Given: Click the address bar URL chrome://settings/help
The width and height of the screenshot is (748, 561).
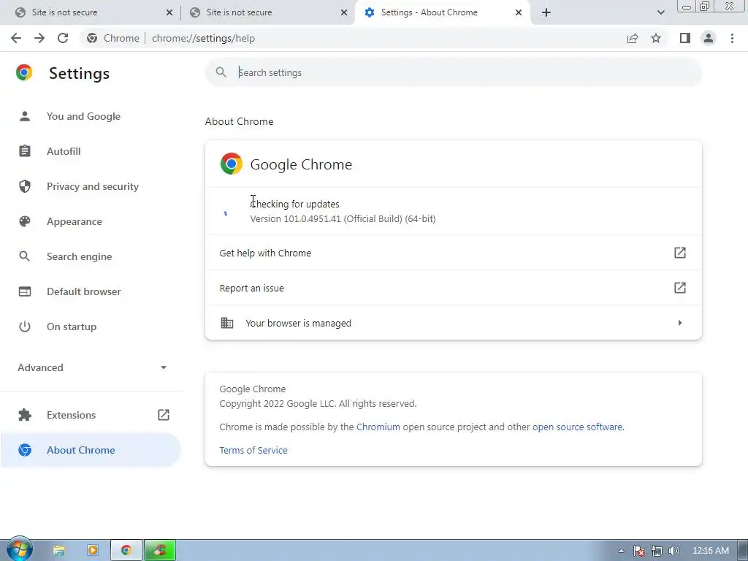Looking at the screenshot, I should click(204, 38).
